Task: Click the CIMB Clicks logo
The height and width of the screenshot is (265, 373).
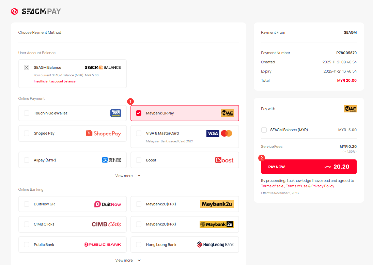Action: [106, 224]
